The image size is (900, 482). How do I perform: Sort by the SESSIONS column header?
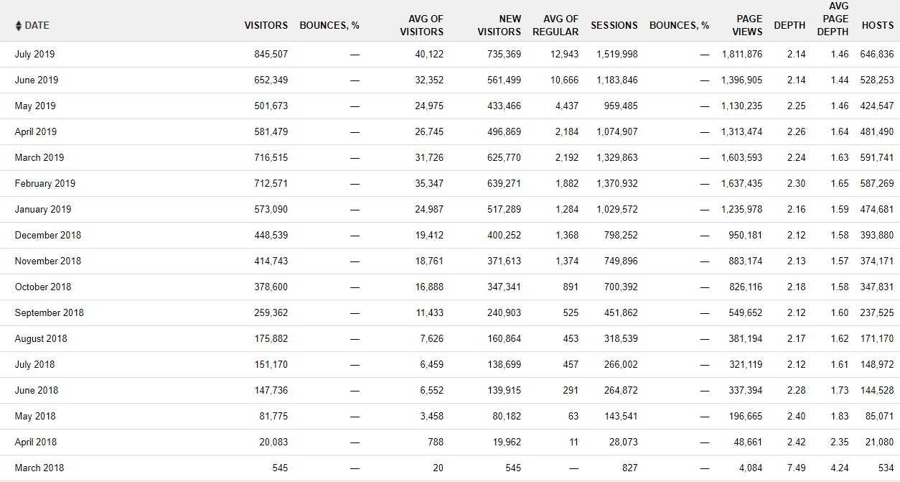[x=614, y=26]
